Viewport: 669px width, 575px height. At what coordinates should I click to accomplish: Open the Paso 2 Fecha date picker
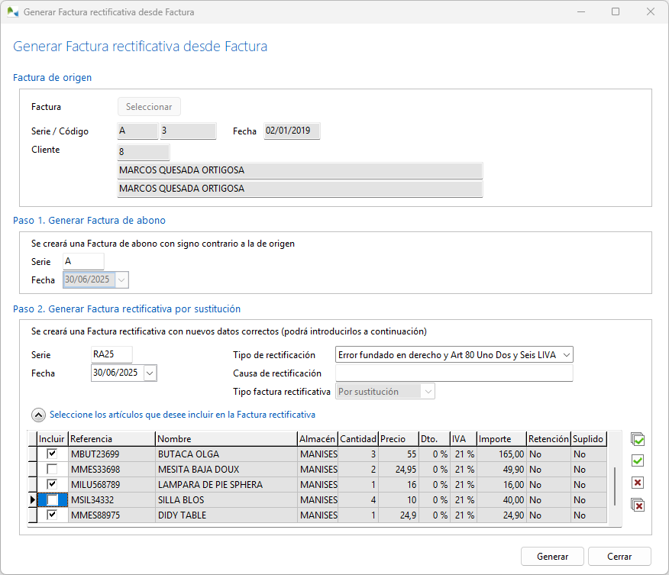coord(150,373)
